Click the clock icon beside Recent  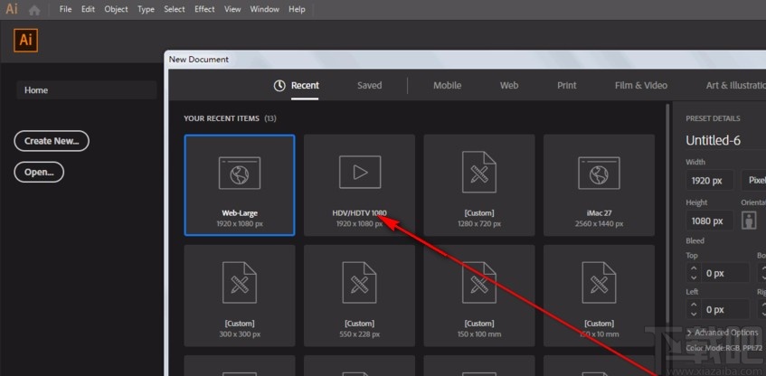click(x=279, y=86)
